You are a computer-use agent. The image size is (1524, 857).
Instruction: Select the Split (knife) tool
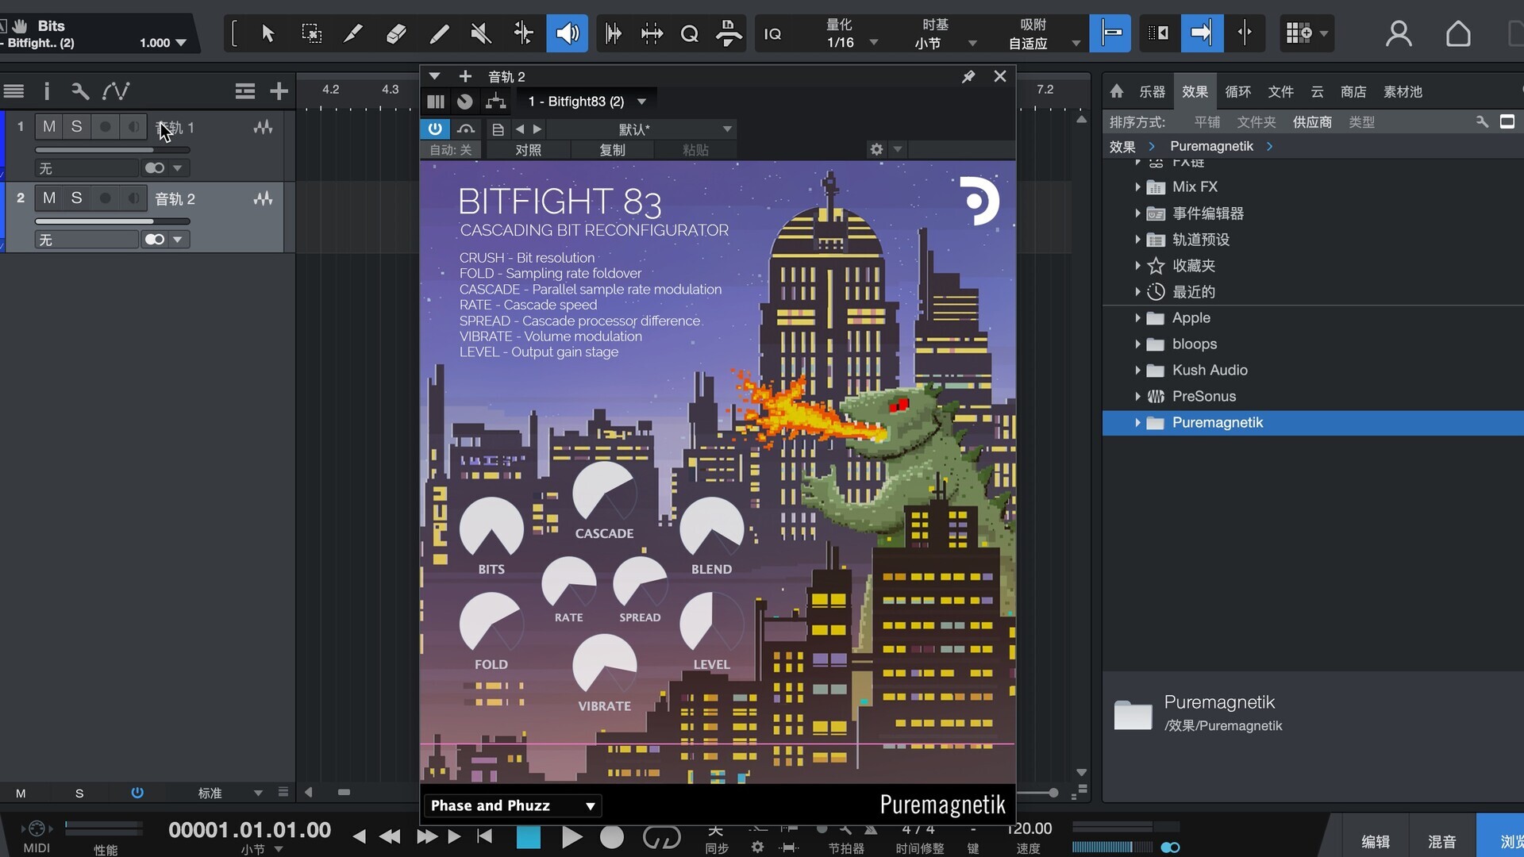tap(353, 33)
